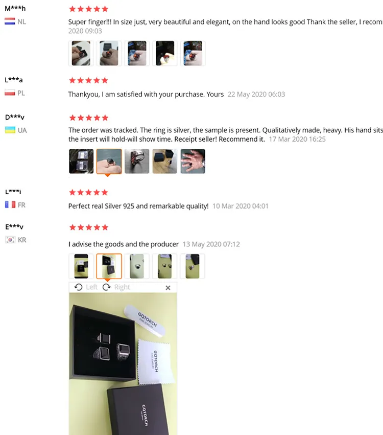The width and height of the screenshot is (383, 435).
Task: Click the South Korea flag icon
Action: click(10, 240)
